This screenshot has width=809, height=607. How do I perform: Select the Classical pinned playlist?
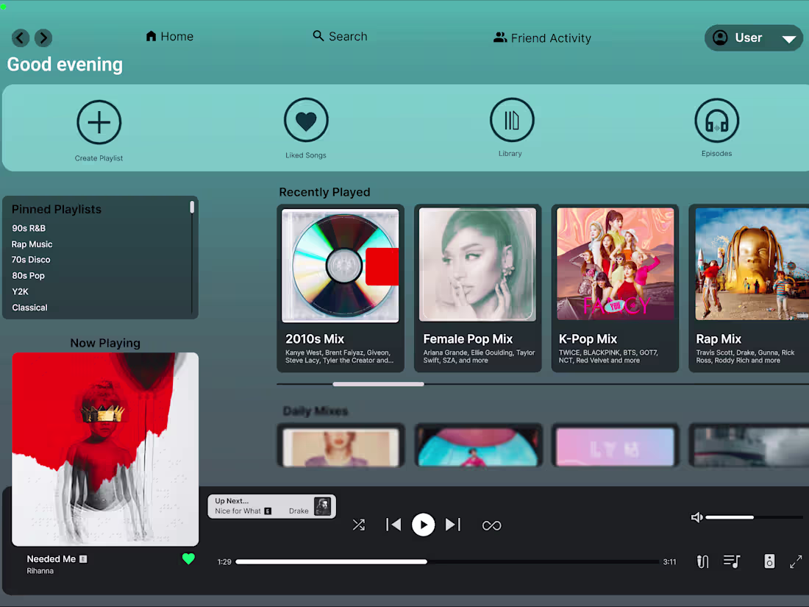29,308
